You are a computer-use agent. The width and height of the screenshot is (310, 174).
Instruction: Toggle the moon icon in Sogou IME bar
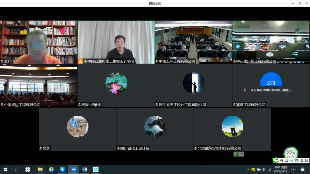point(286,161)
